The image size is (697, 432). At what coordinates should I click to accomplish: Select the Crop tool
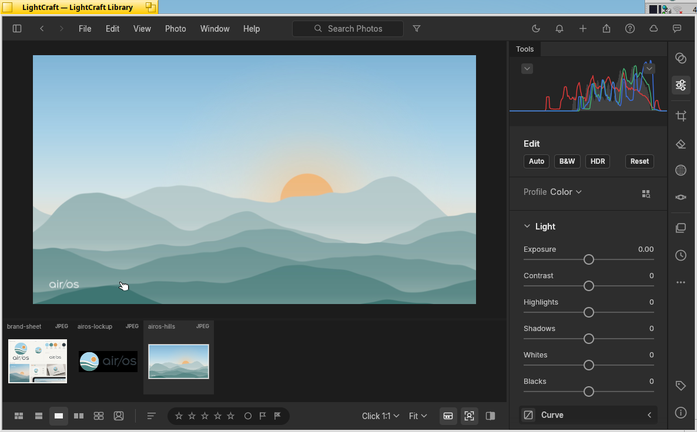point(681,116)
